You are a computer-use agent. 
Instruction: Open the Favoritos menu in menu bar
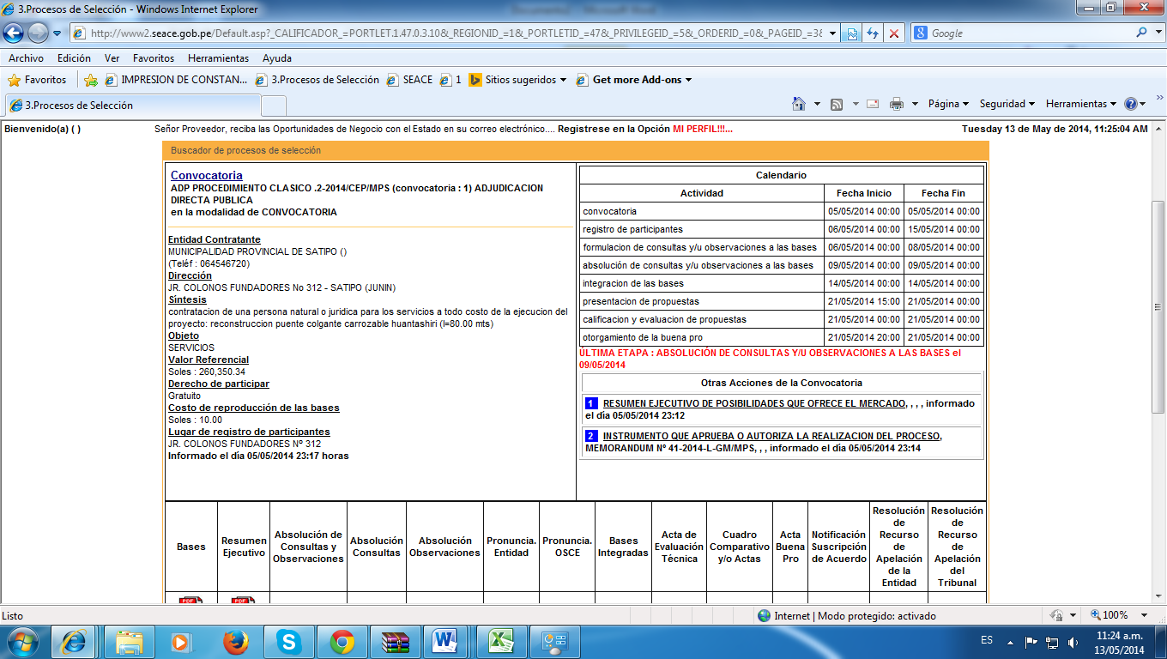(154, 58)
